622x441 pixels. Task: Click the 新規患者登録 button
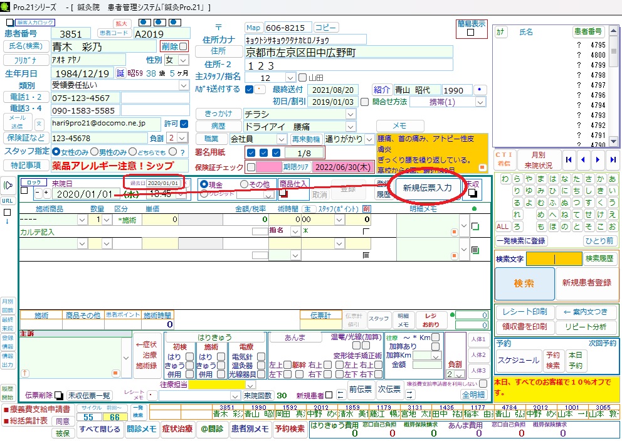587,283
